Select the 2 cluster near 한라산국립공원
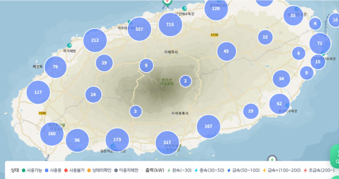The height and width of the screenshot is (179, 339). coord(186,81)
